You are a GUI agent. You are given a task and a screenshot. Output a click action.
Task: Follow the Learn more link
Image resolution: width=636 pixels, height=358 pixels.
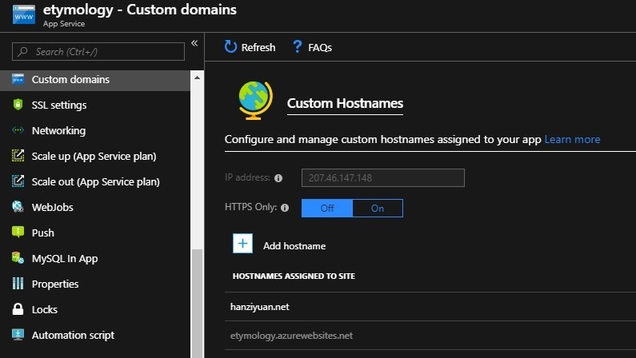coord(572,139)
